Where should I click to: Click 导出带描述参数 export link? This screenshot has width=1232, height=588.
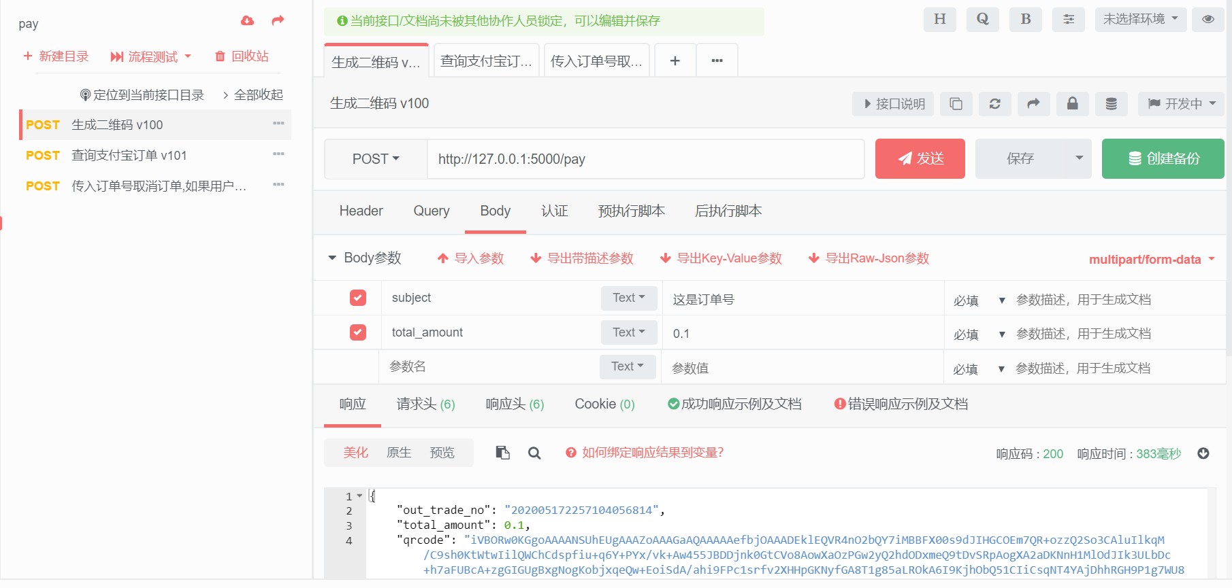click(x=582, y=258)
